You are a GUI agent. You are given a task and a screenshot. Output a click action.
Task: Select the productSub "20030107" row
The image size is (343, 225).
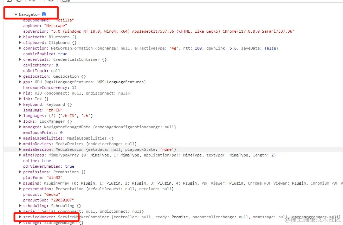click(48, 200)
